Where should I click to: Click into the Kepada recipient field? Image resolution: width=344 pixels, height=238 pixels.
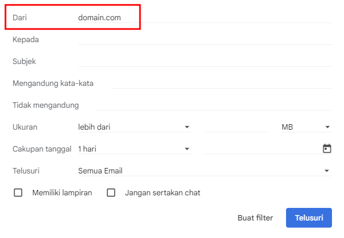pyautogui.click(x=205, y=39)
